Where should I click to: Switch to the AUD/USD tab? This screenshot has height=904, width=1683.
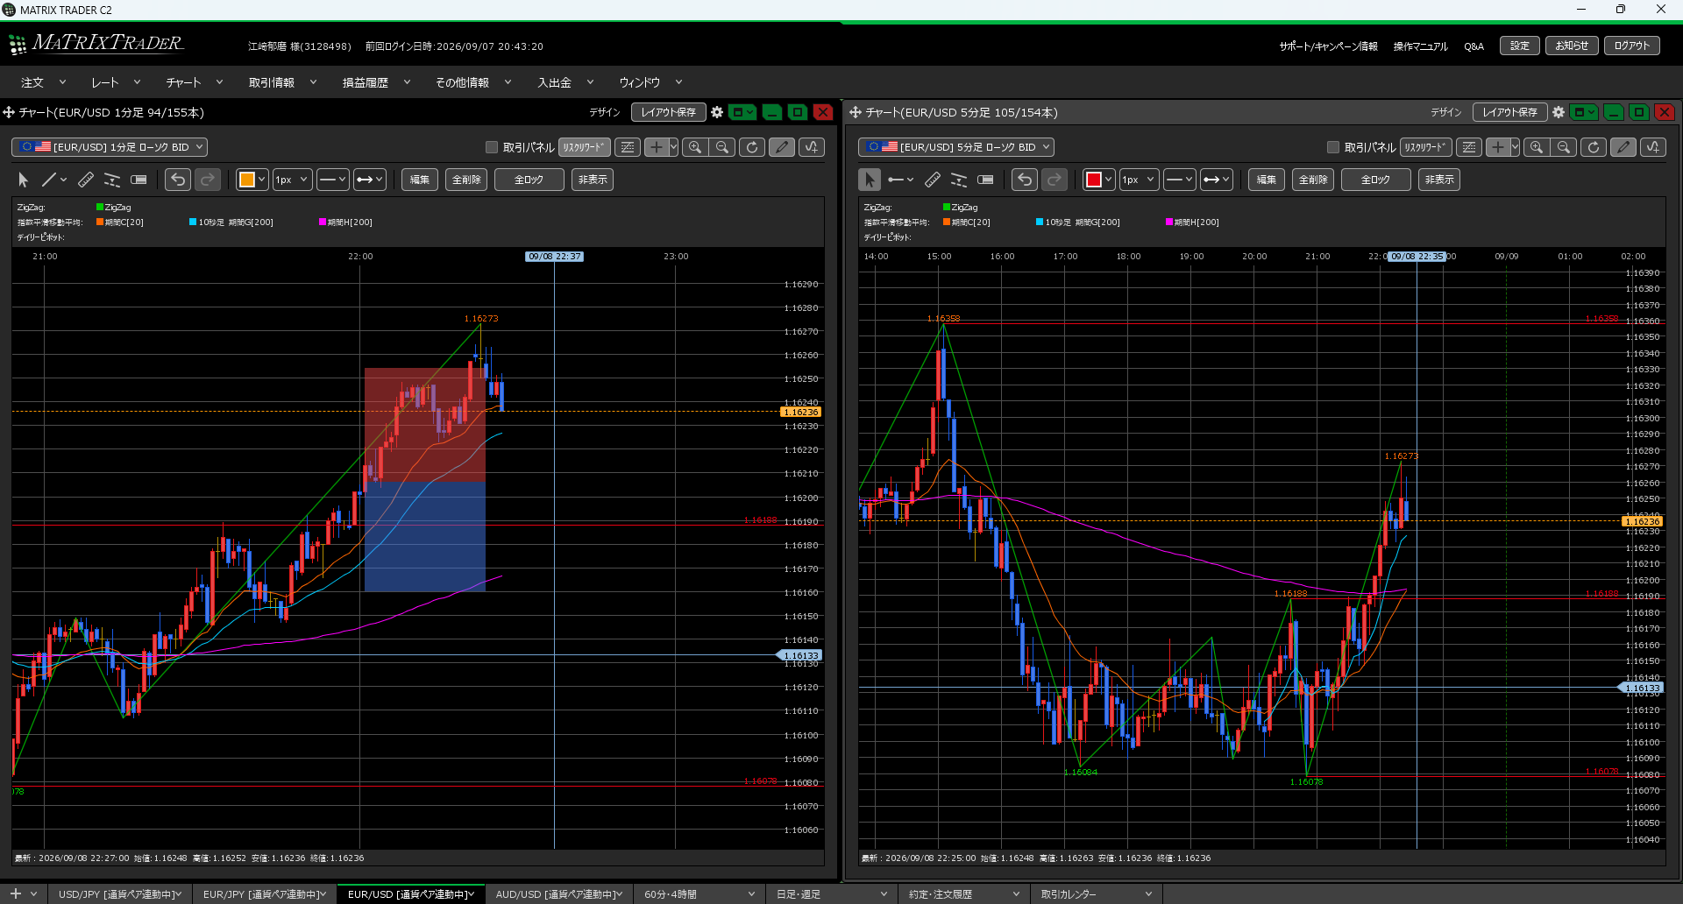[x=558, y=893]
